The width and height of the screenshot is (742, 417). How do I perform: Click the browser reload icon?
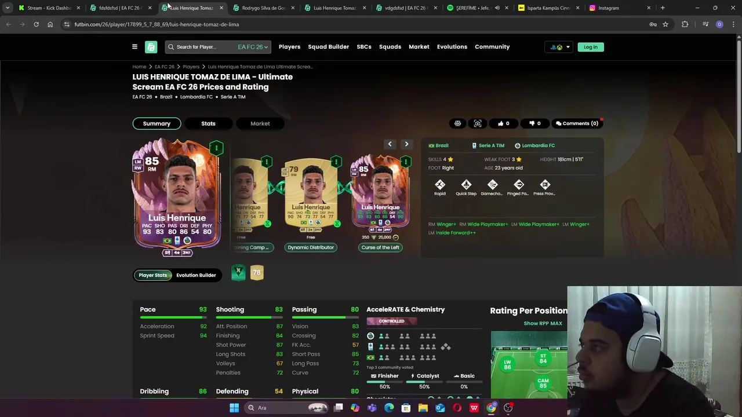[x=36, y=24]
